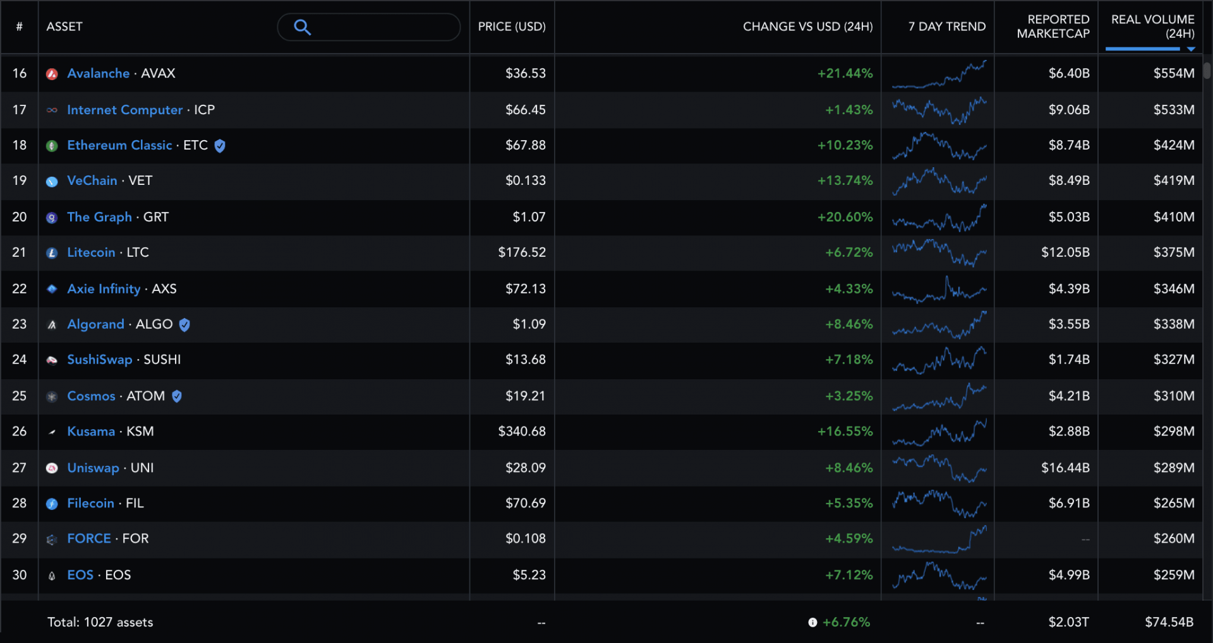Sort by Reported Marketcap column
The image size is (1213, 643).
[x=1053, y=27]
